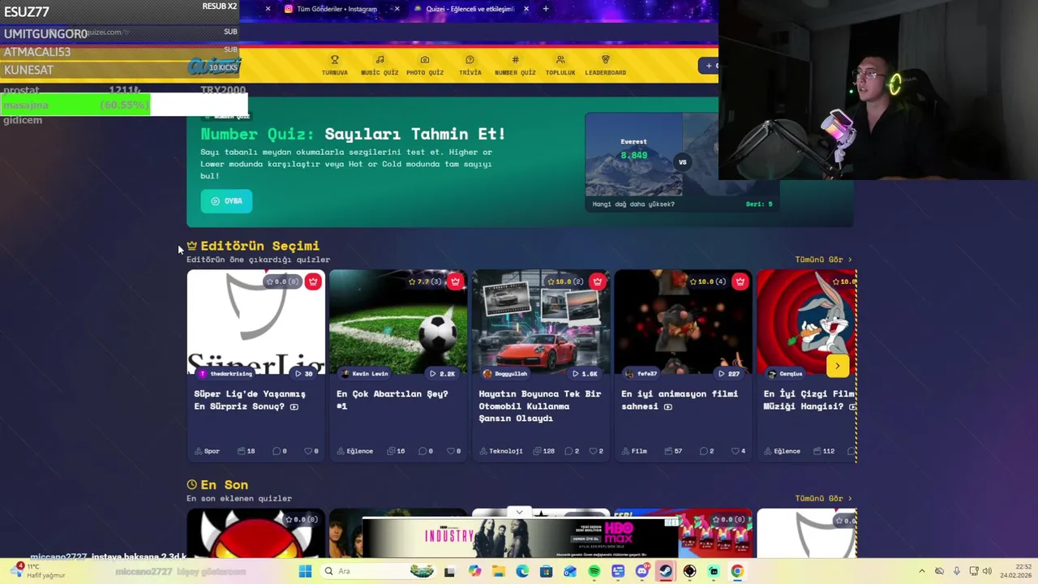Click the green masajma progress bar

click(75, 105)
